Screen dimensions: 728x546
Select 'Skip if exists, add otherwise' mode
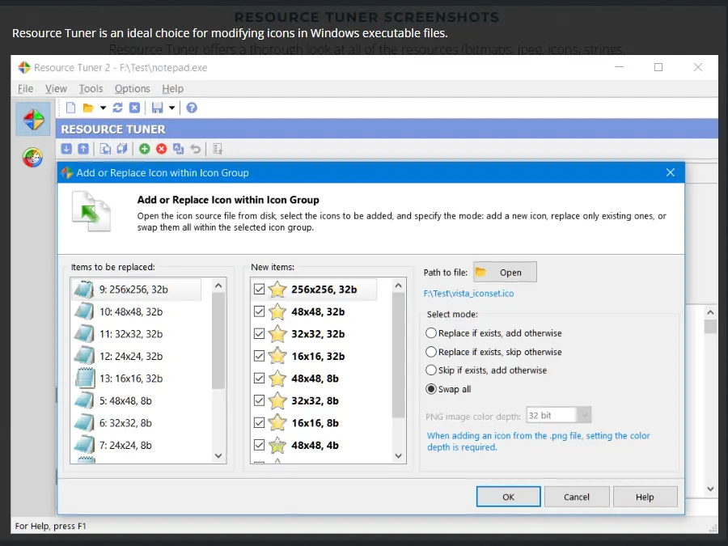point(431,370)
